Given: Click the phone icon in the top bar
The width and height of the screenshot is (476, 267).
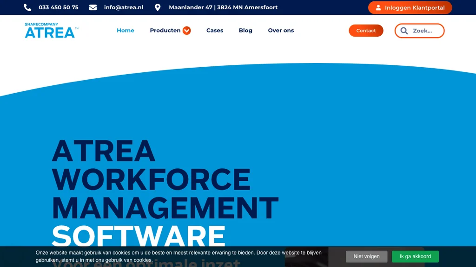Looking at the screenshot, I should click(x=27, y=7).
